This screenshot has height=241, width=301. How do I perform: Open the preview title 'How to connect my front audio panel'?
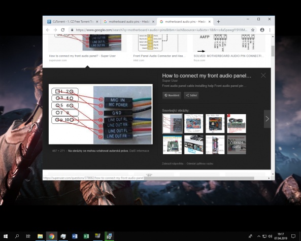pos(207,76)
